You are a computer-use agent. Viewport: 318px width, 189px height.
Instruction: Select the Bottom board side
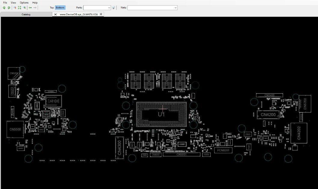[60, 7]
